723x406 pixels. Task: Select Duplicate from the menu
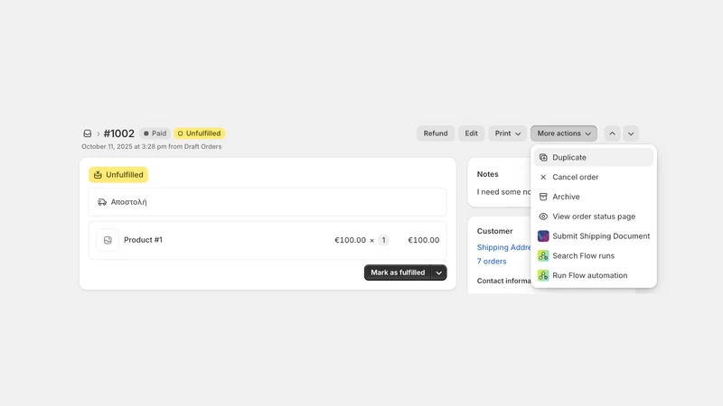(594, 157)
